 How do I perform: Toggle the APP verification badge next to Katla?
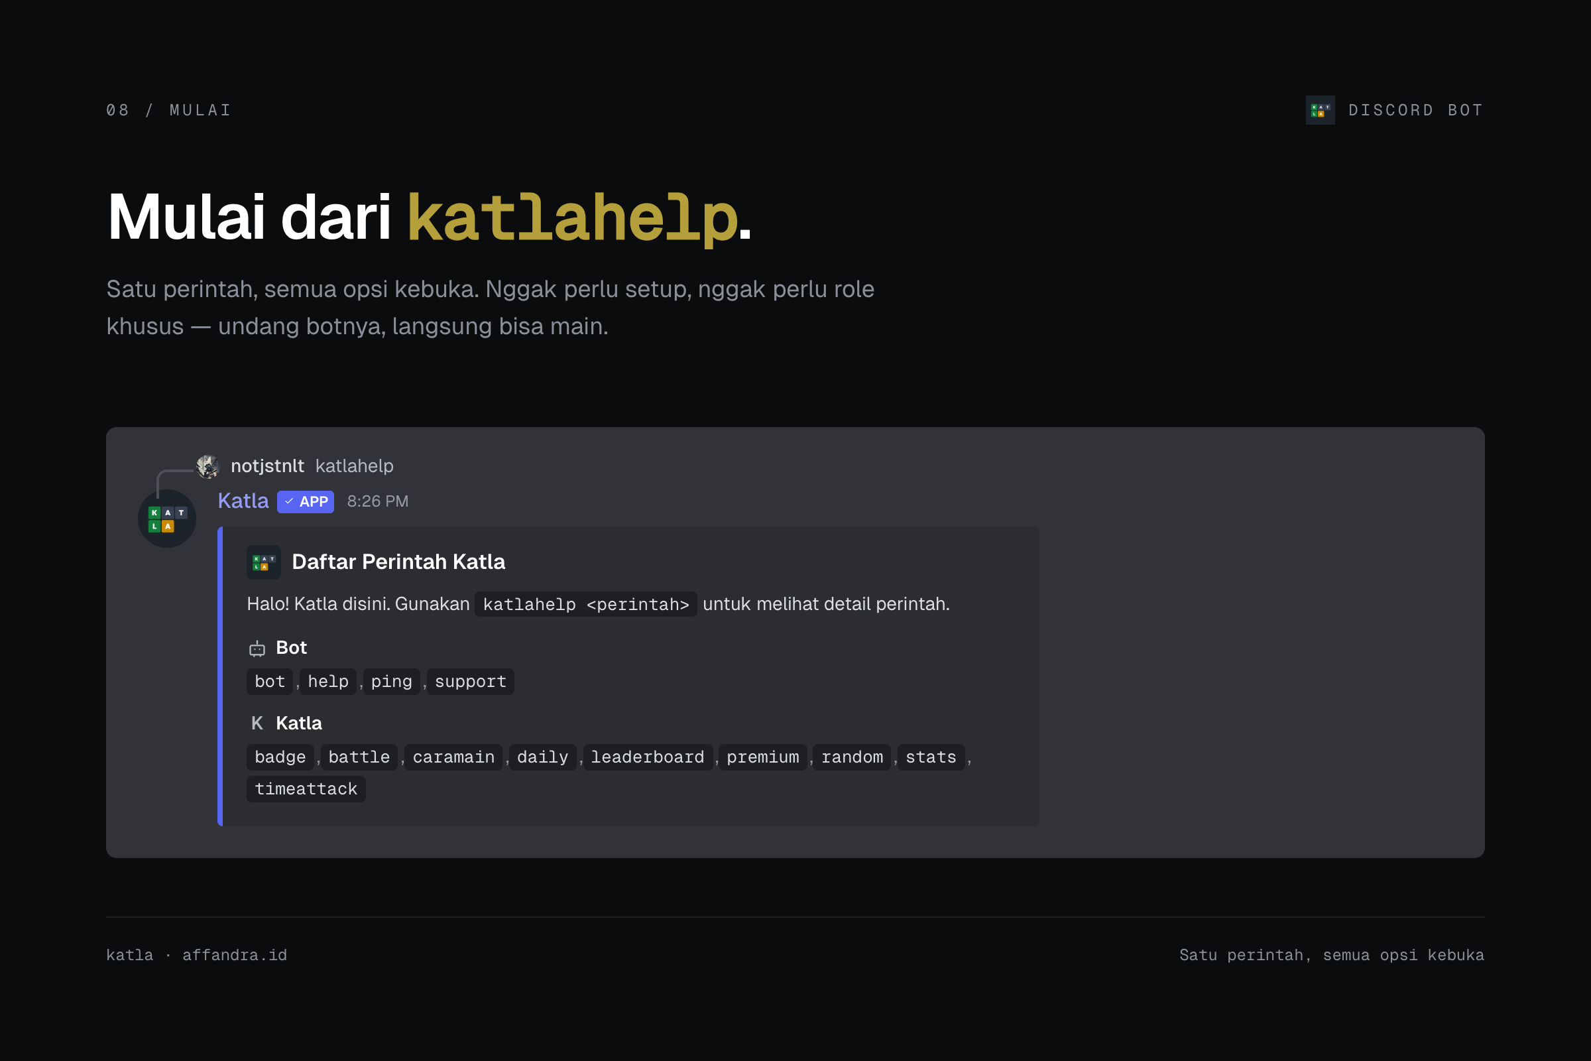pos(306,501)
